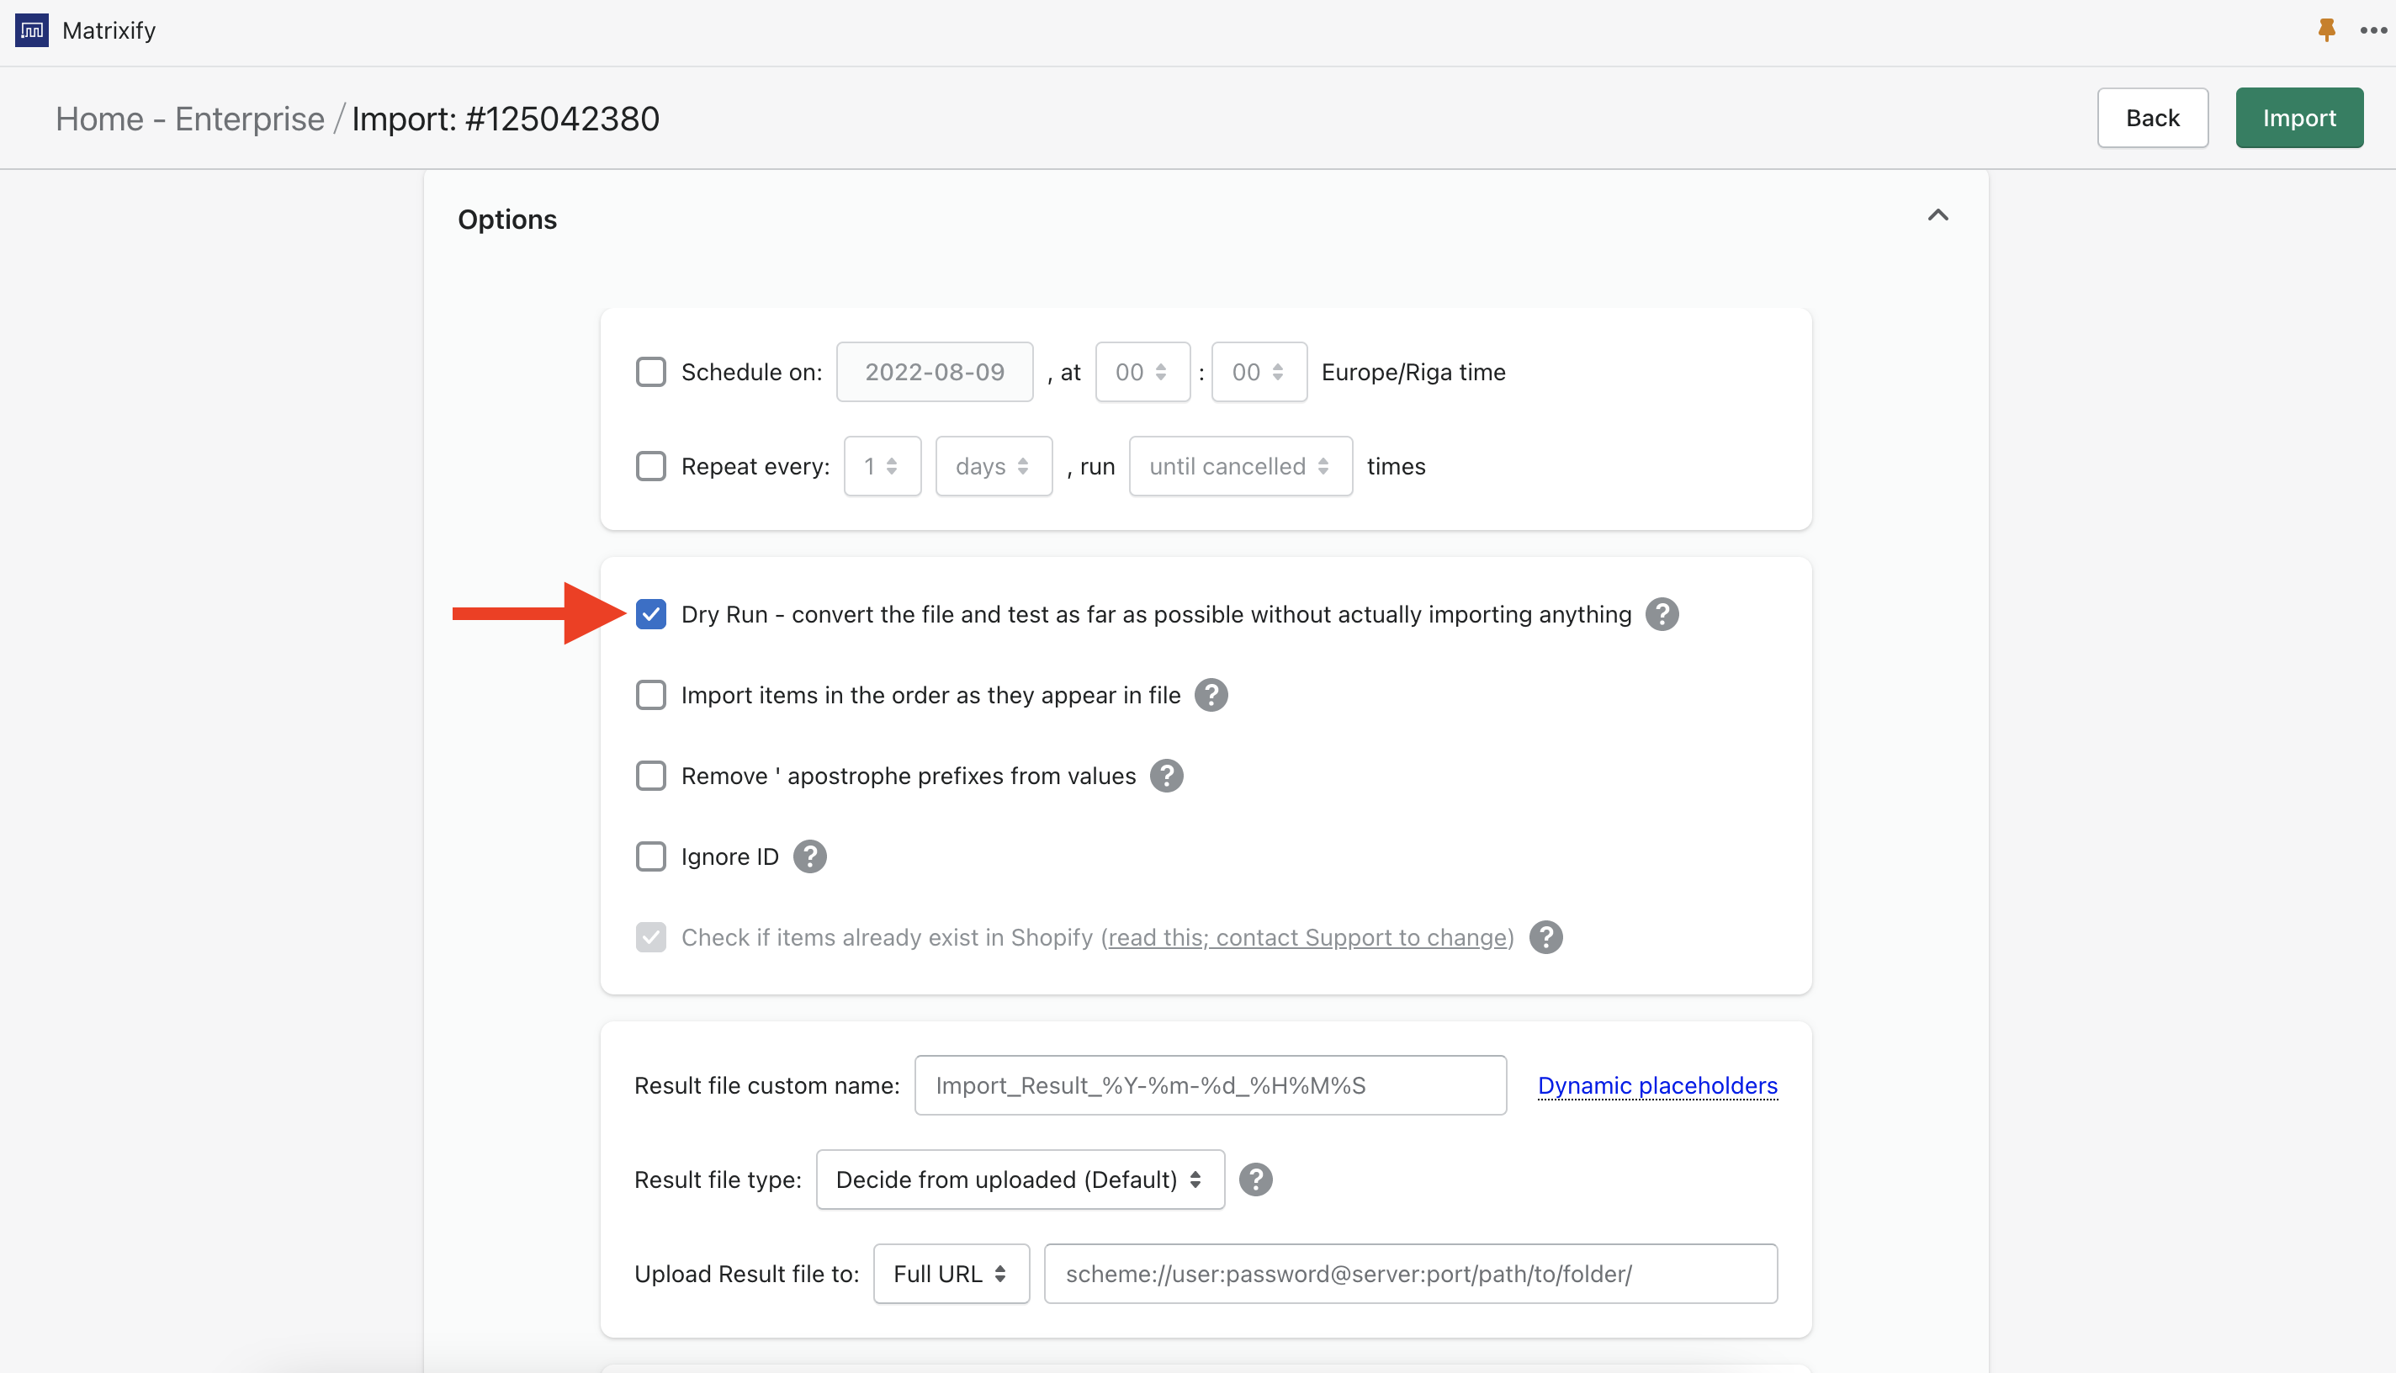Click the Result file custom name field

click(1210, 1085)
